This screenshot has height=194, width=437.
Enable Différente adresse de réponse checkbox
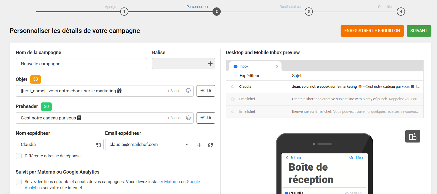19,156
